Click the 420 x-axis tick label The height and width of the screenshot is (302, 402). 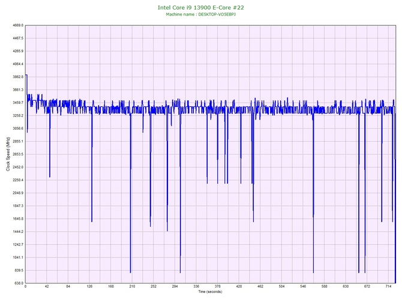[x=239, y=286]
